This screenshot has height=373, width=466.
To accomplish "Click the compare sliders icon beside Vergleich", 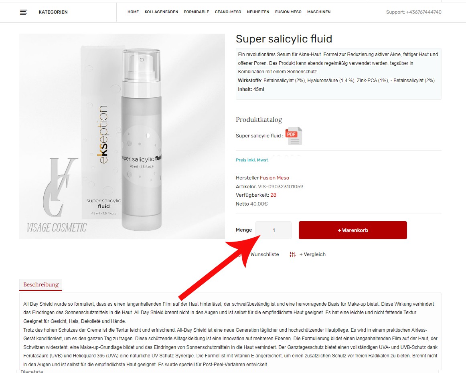I will coord(293,254).
